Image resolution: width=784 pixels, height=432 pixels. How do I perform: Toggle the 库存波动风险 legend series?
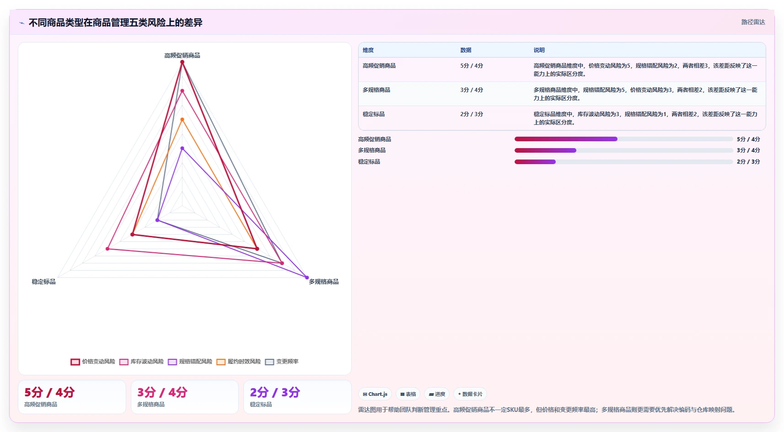tap(141, 362)
